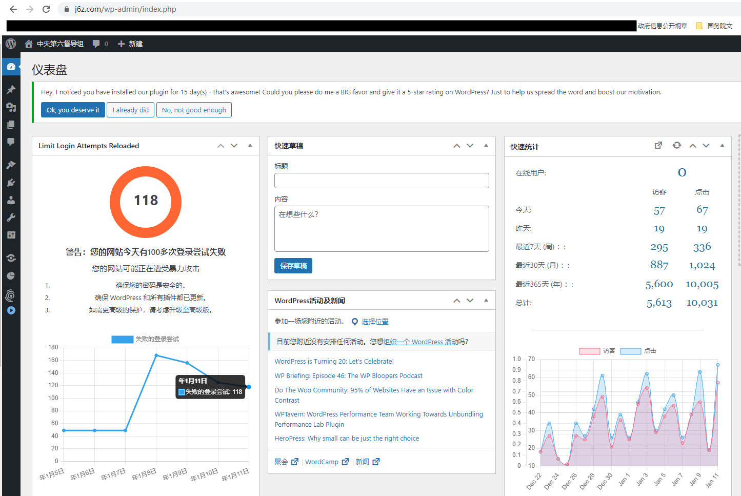Collapse the 快速草稿 panel with triangle toggle
The height and width of the screenshot is (496, 741).
pyautogui.click(x=486, y=146)
